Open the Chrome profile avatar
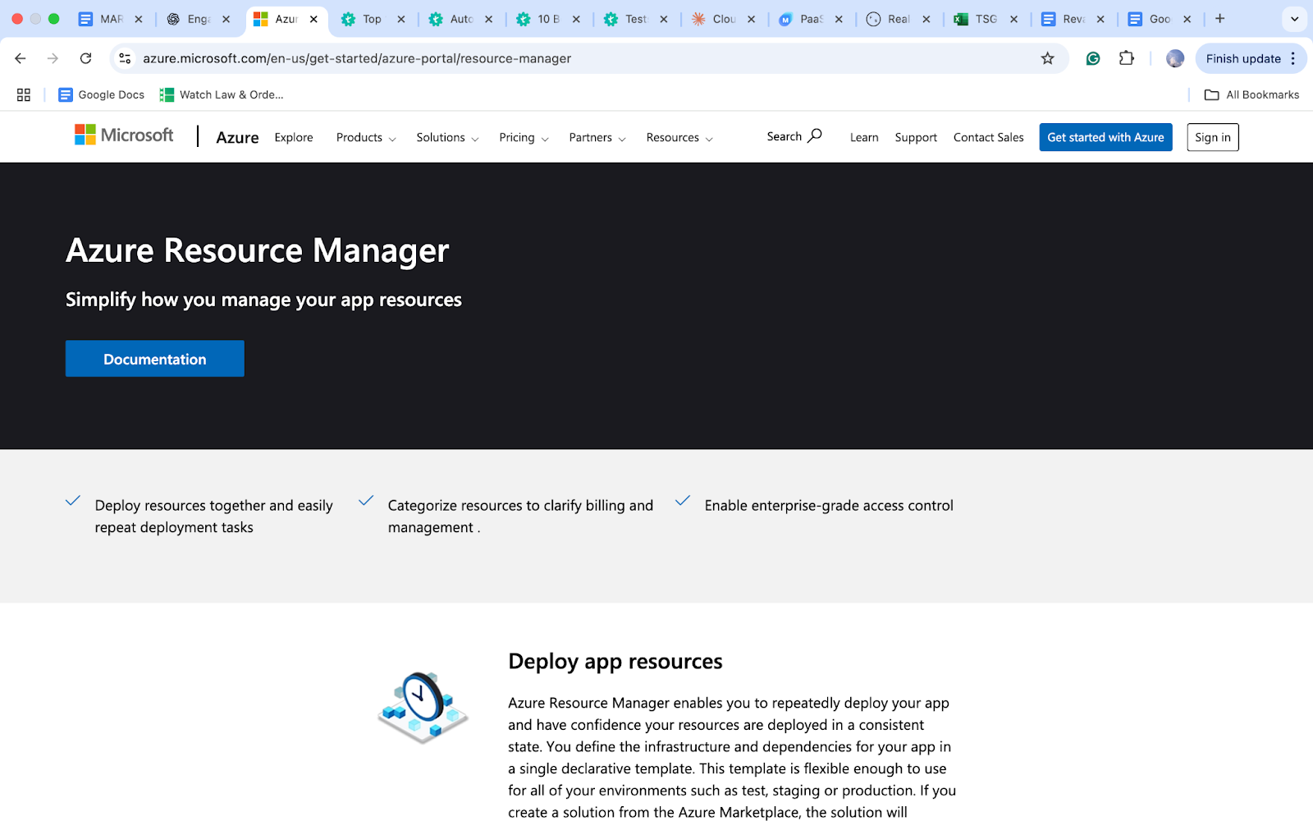Viewport: 1313px width, 821px height. 1175,58
